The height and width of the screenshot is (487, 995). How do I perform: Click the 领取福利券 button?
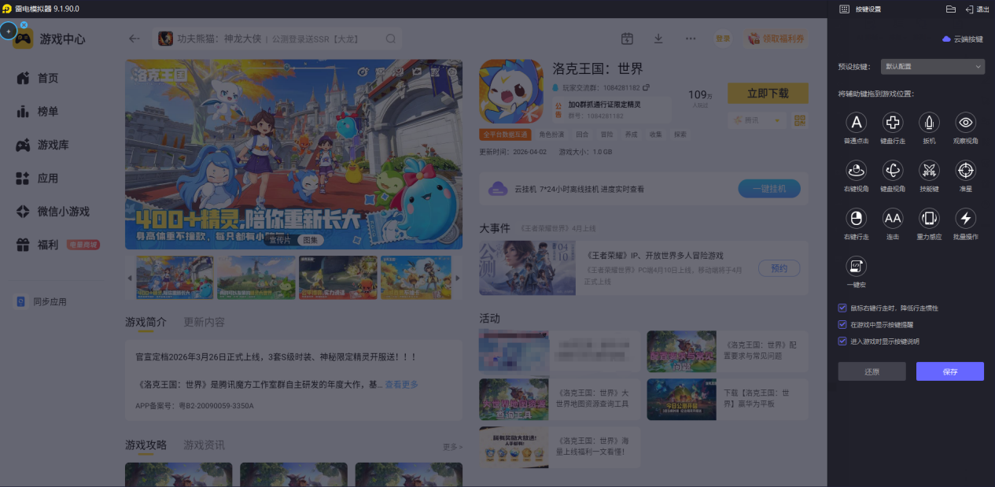[x=776, y=39]
